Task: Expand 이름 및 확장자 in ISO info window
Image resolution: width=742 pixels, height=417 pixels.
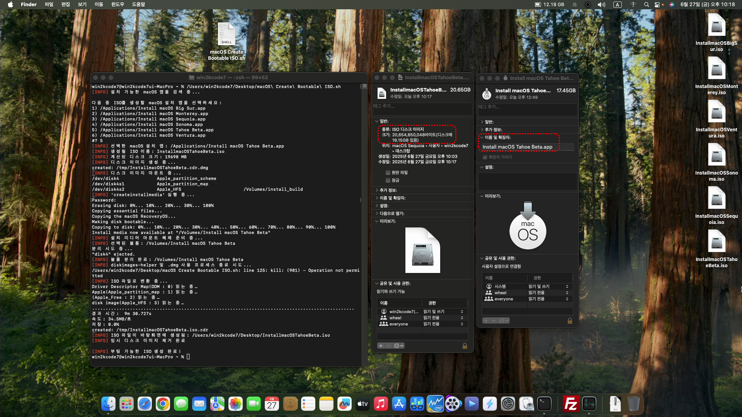Action: click(377, 198)
